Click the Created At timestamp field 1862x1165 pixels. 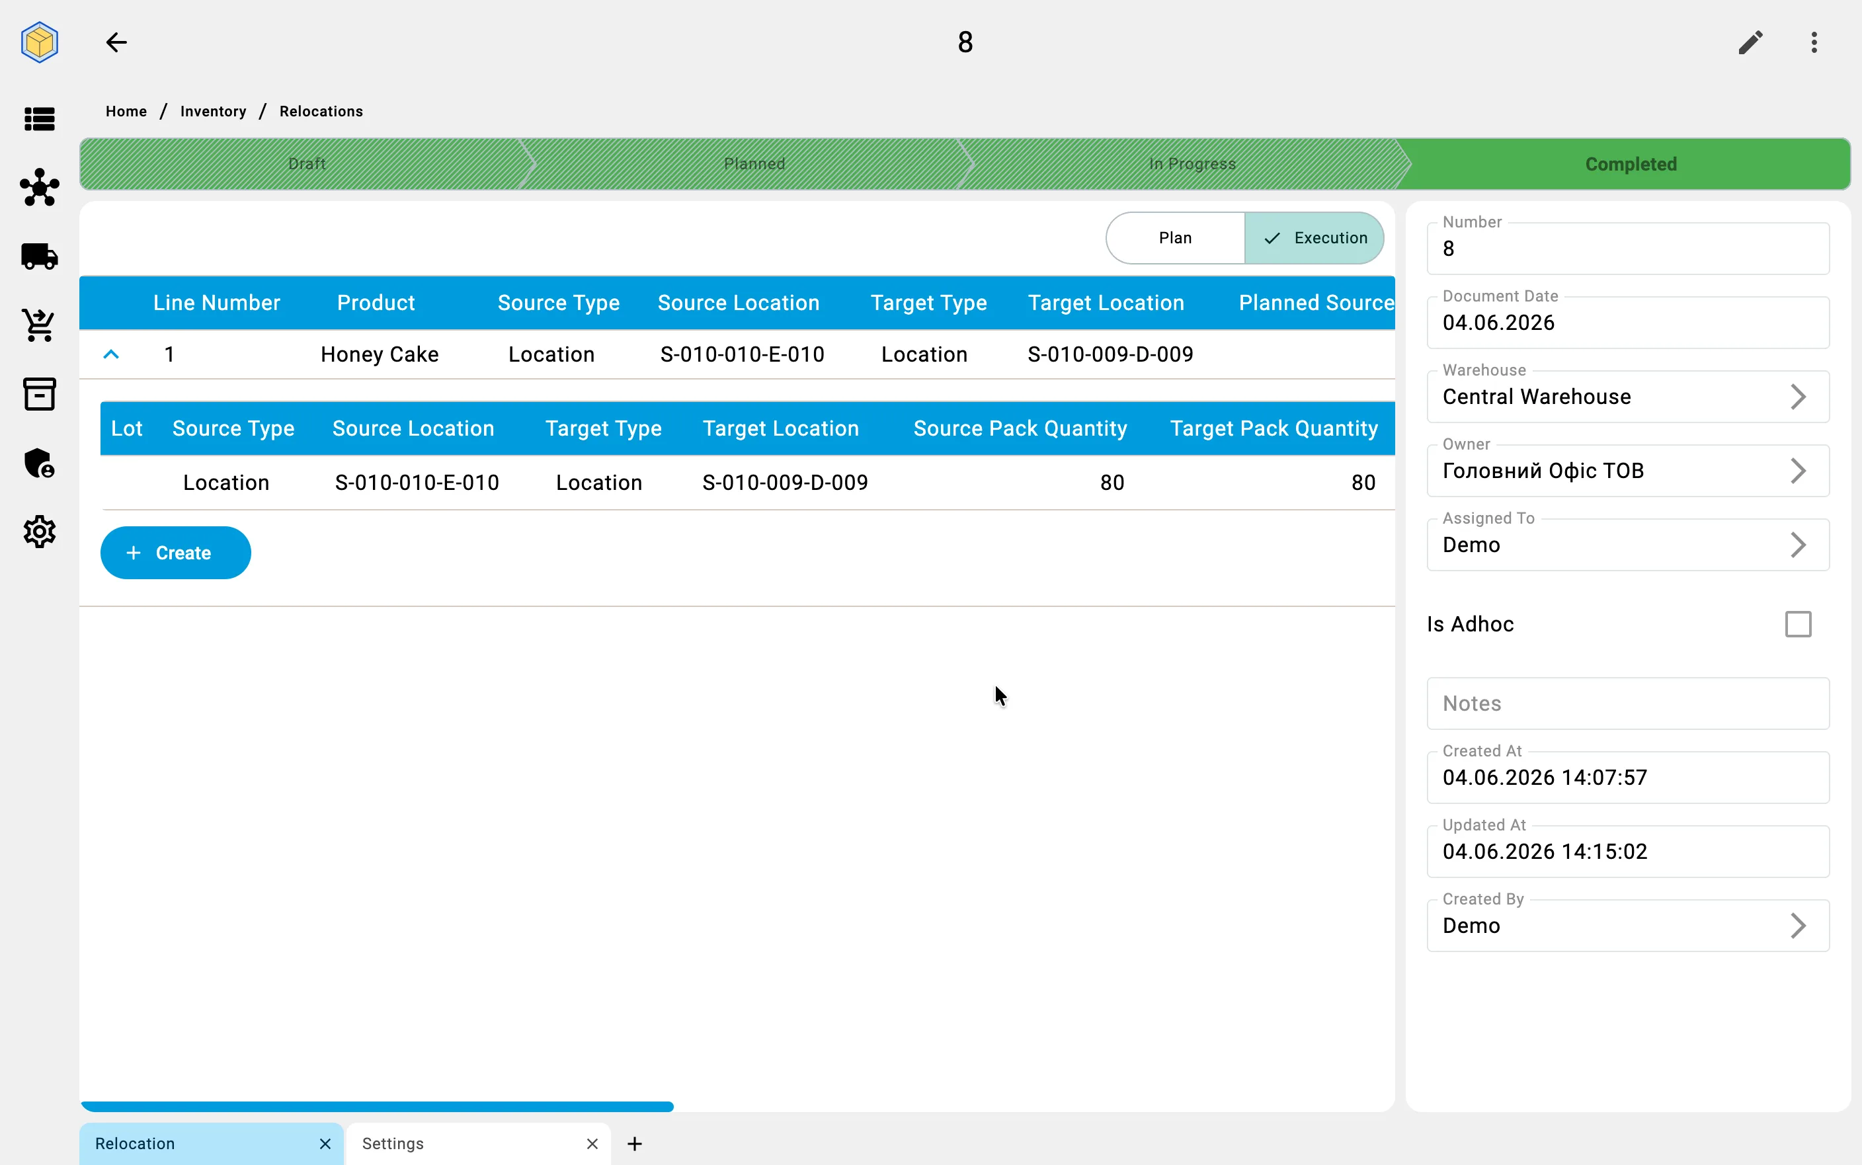click(x=1628, y=778)
